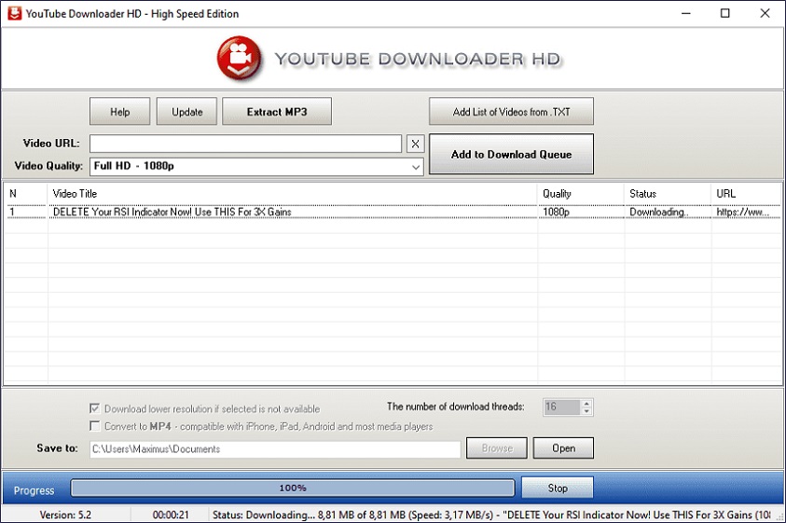
Task: Minimize the YouTube Downloader HD window
Action: pyautogui.click(x=685, y=14)
